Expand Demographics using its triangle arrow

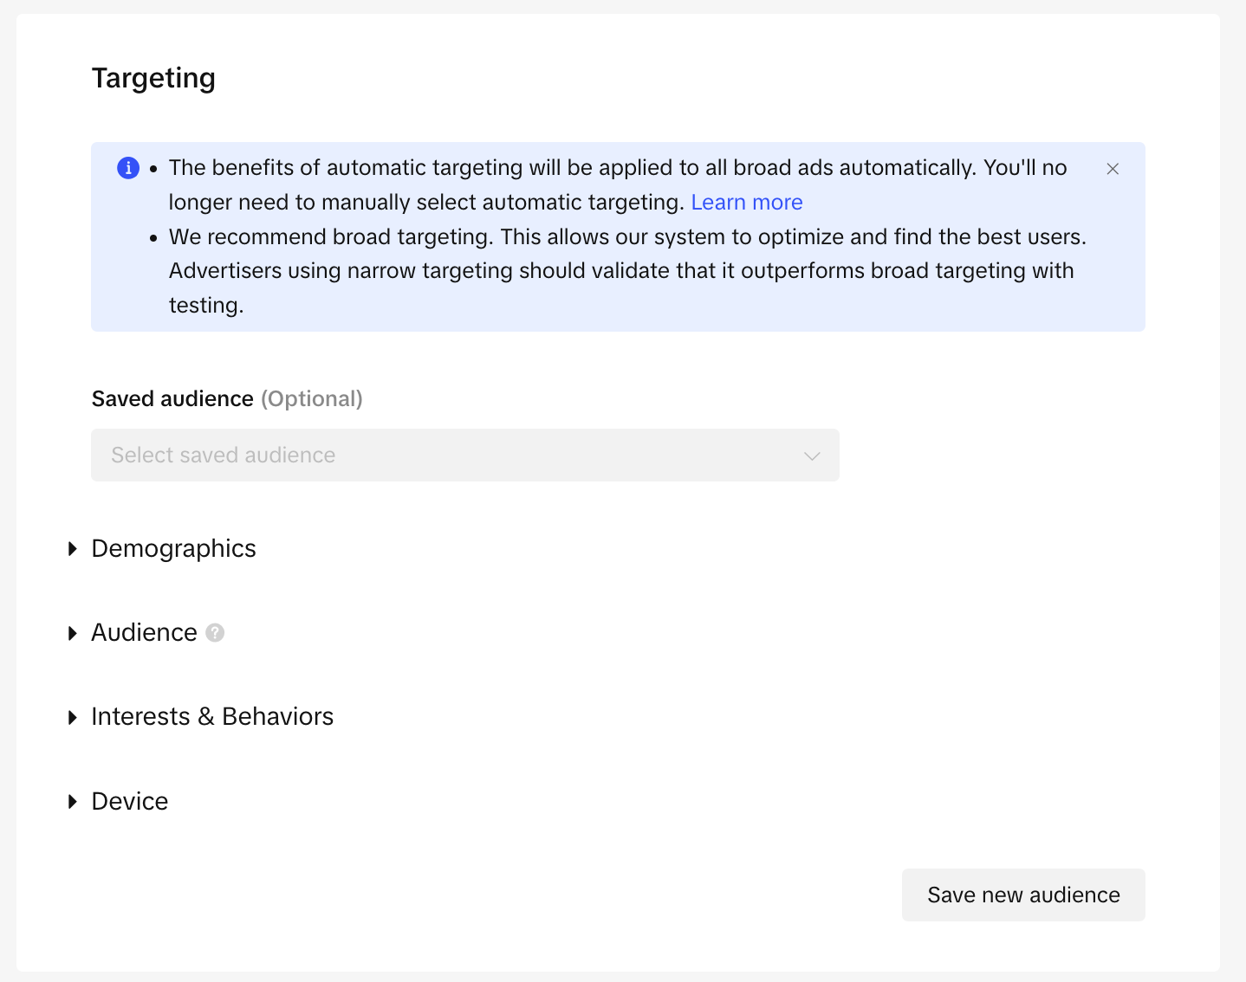[73, 549]
